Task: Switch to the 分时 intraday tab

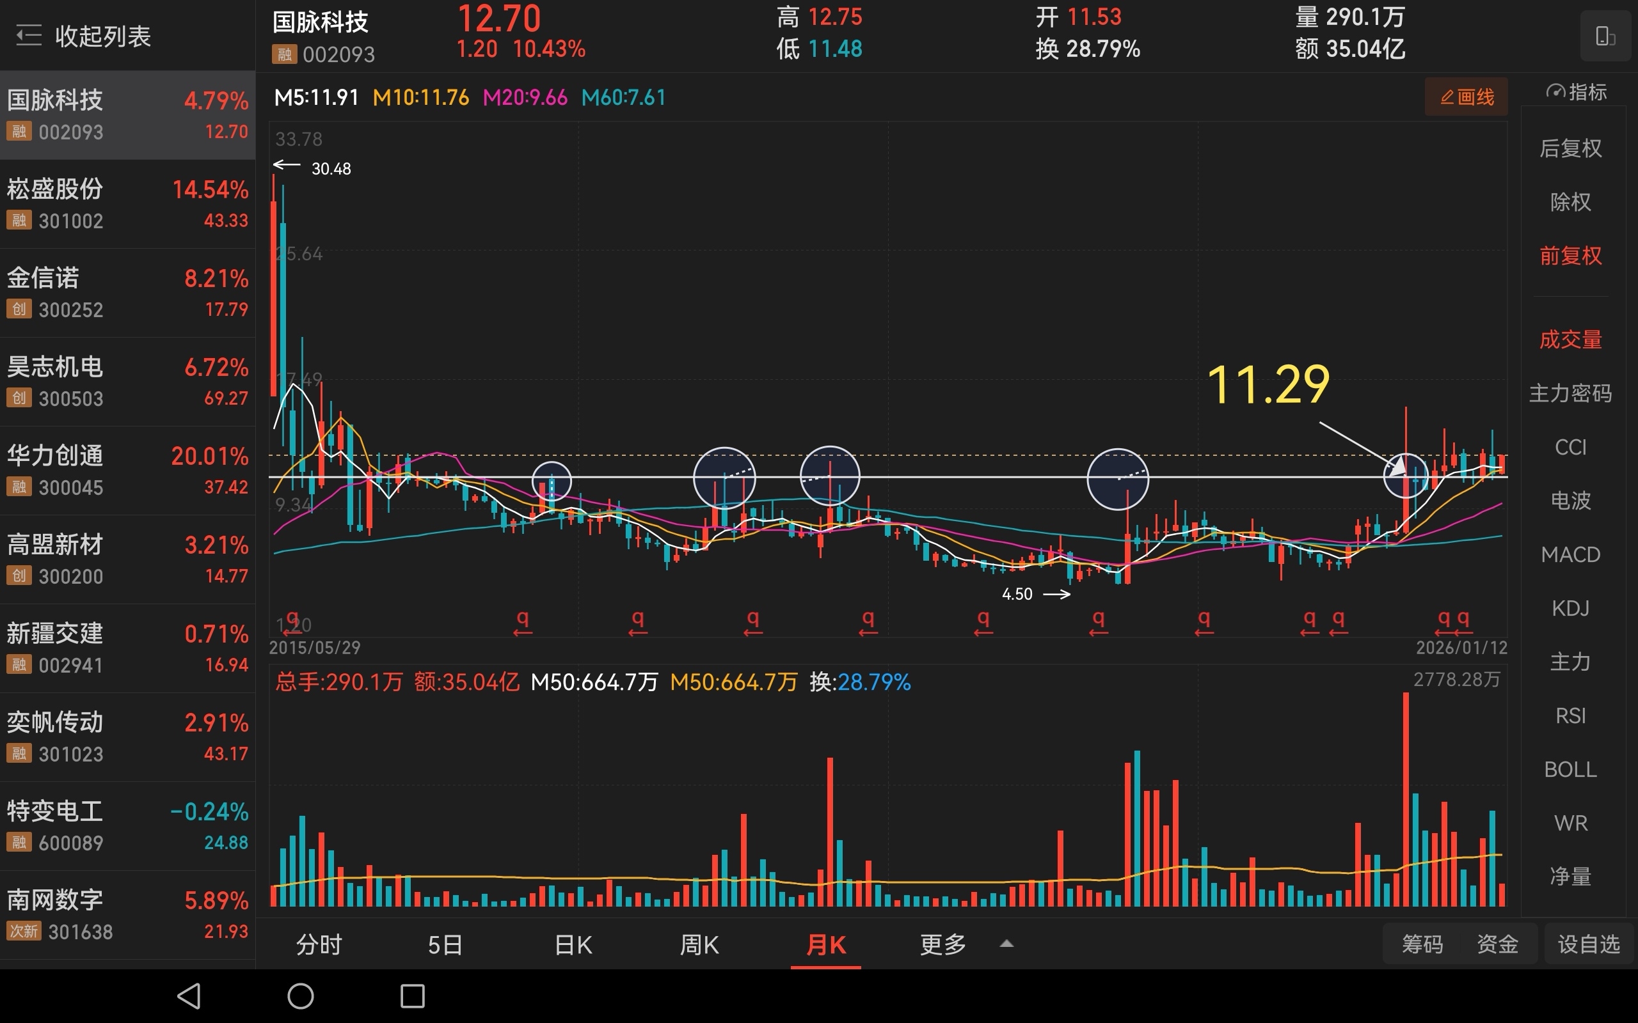Action: pyautogui.click(x=319, y=944)
